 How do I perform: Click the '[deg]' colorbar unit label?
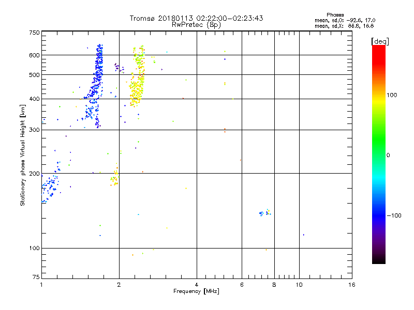[380, 41]
